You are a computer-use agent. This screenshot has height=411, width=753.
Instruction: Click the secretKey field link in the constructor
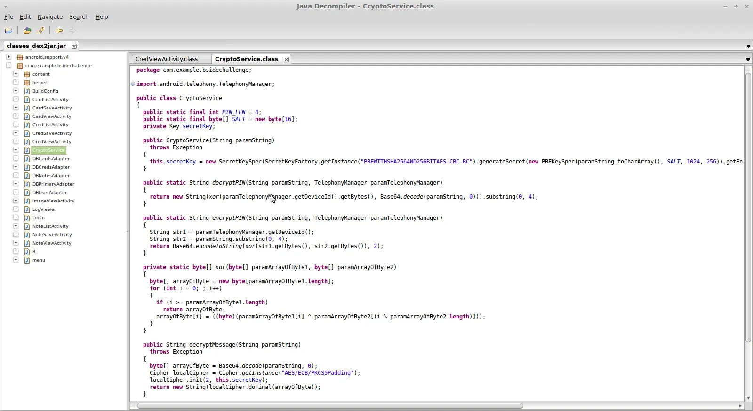181,162
